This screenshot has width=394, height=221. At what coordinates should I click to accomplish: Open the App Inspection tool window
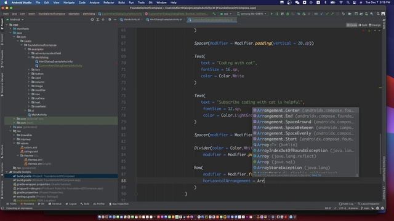(119, 204)
